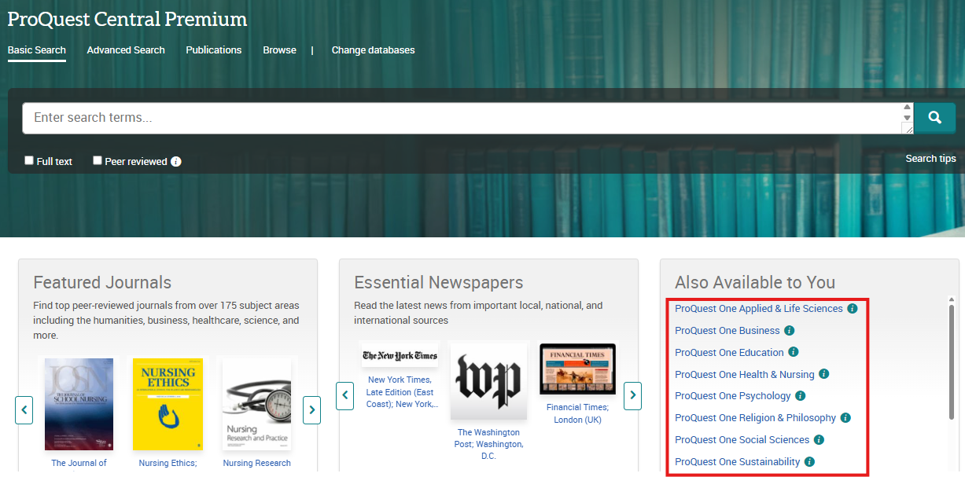Screen dimensions: 965x477
Task: Open info icon beside ProQuest One Education
Action: pyautogui.click(x=794, y=352)
